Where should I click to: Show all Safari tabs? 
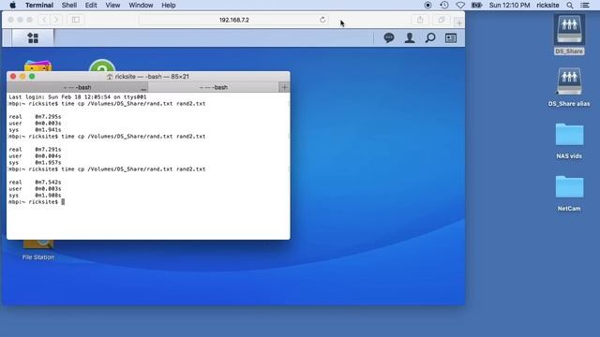(442, 20)
